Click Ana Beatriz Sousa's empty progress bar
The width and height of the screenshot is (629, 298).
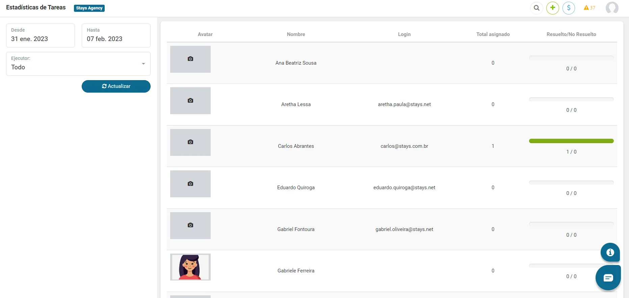pyautogui.click(x=571, y=58)
